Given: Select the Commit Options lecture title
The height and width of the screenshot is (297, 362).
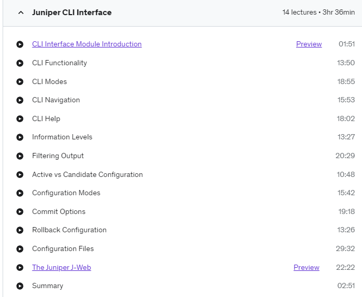Looking at the screenshot, I should [59, 211].
